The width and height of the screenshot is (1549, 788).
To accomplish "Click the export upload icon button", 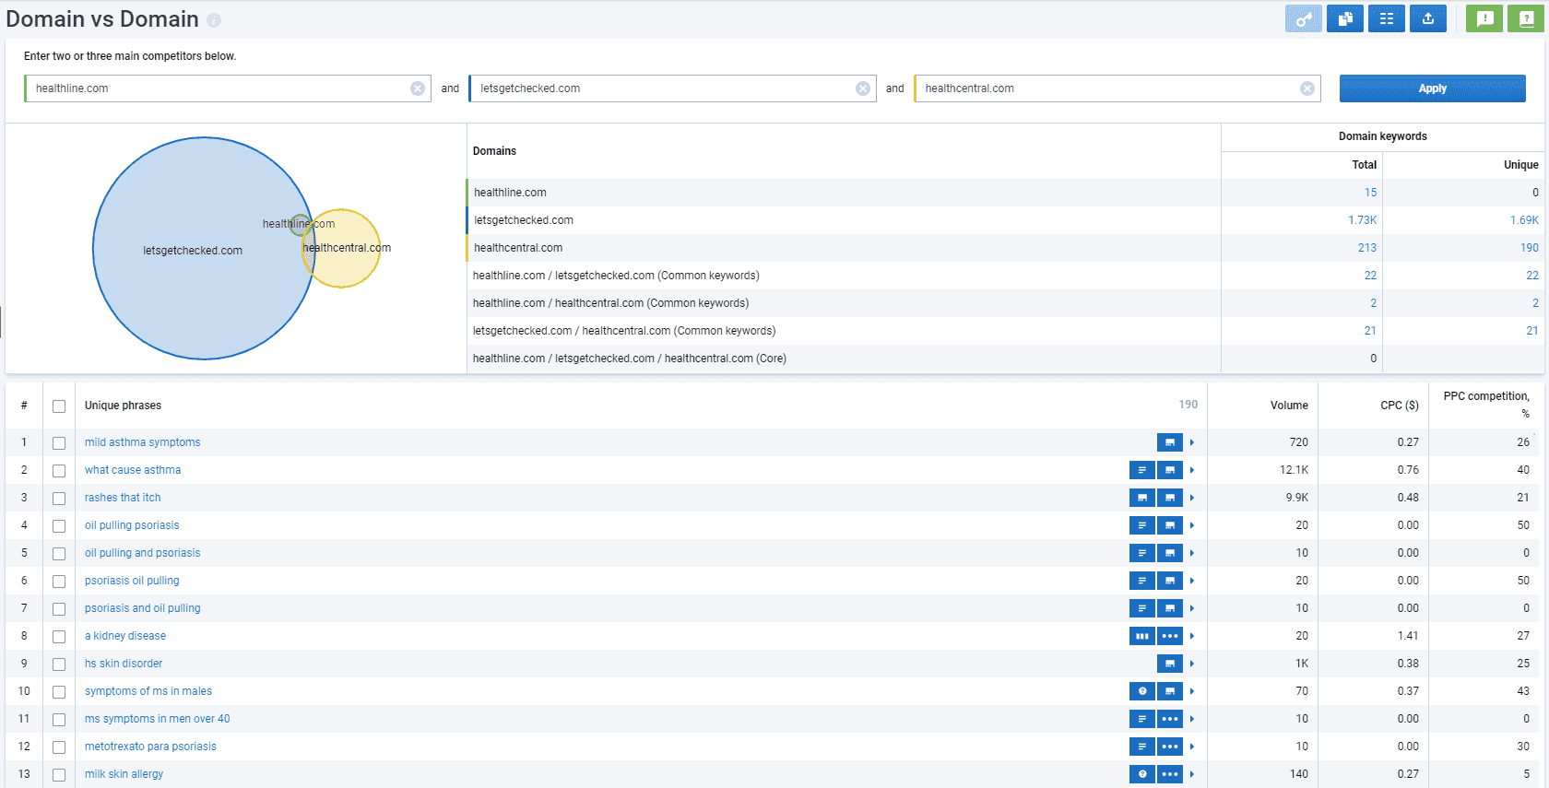I will click(1428, 18).
